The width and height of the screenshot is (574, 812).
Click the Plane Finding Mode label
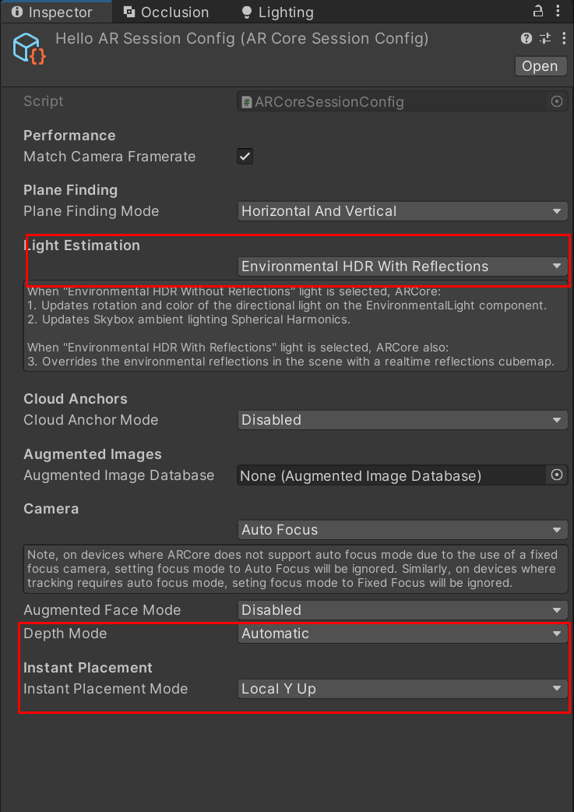(x=91, y=211)
